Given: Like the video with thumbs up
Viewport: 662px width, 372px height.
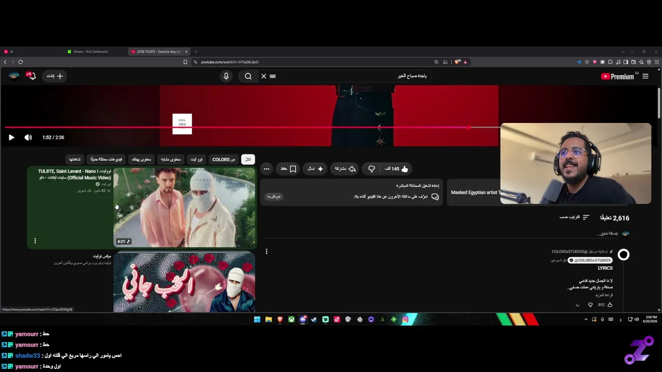Looking at the screenshot, I should [x=397, y=169].
